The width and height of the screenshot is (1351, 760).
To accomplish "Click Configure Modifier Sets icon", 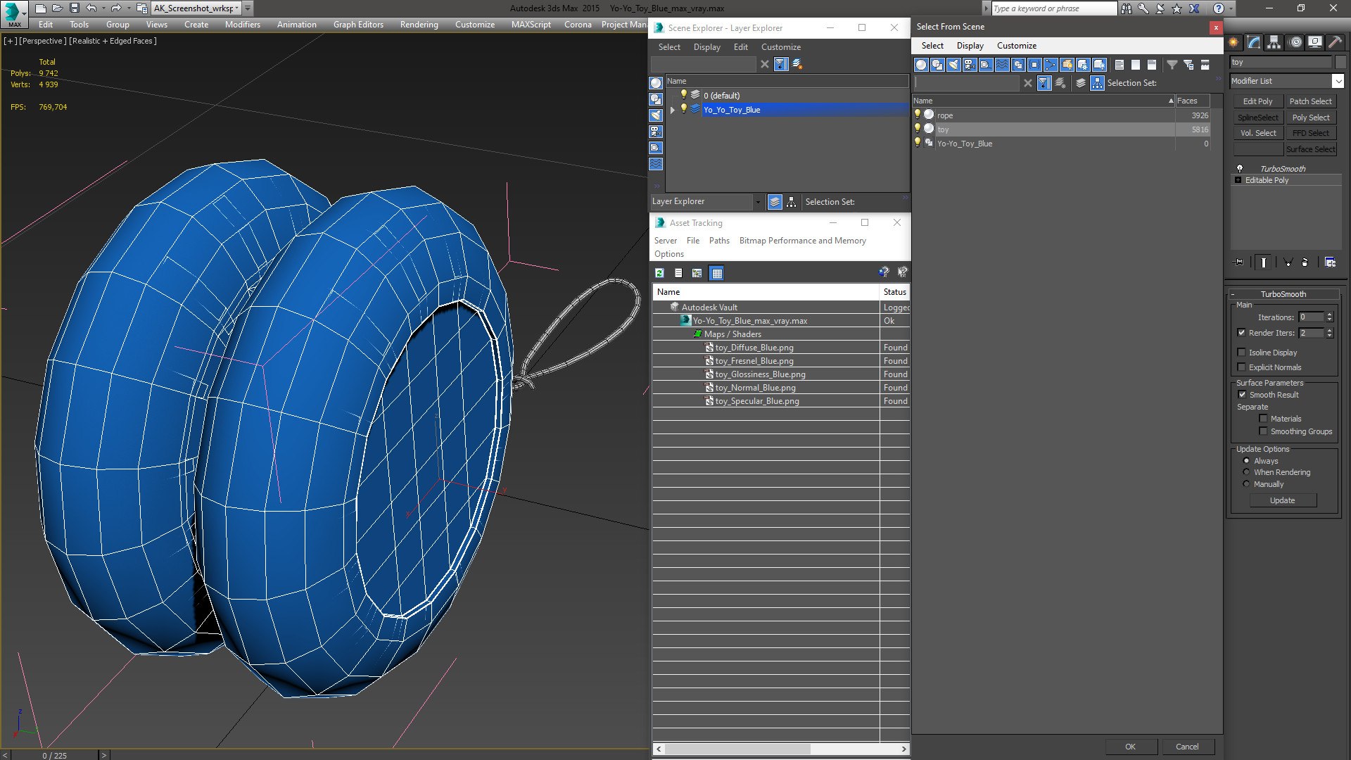I will tap(1330, 262).
